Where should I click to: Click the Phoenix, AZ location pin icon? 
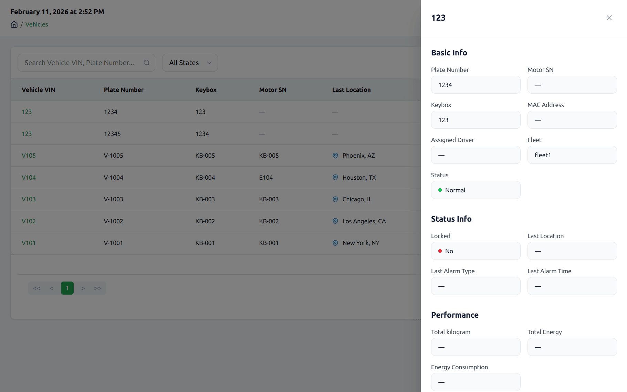[335, 156]
